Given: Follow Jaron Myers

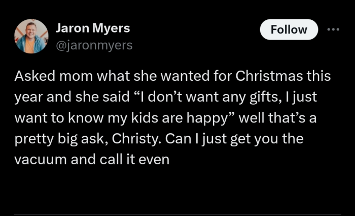Looking at the screenshot, I should [x=289, y=29].
